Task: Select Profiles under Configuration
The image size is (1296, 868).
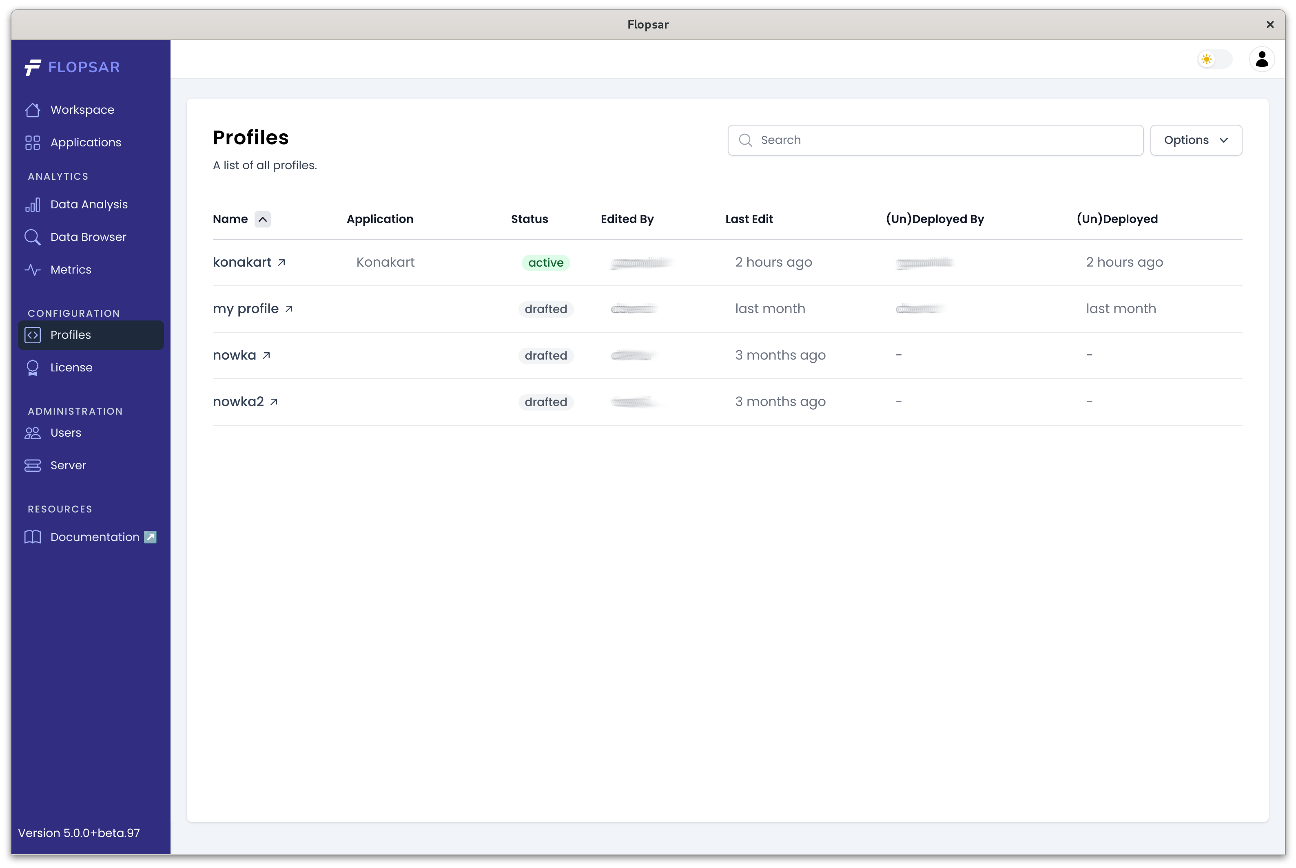Action: pyautogui.click(x=71, y=334)
